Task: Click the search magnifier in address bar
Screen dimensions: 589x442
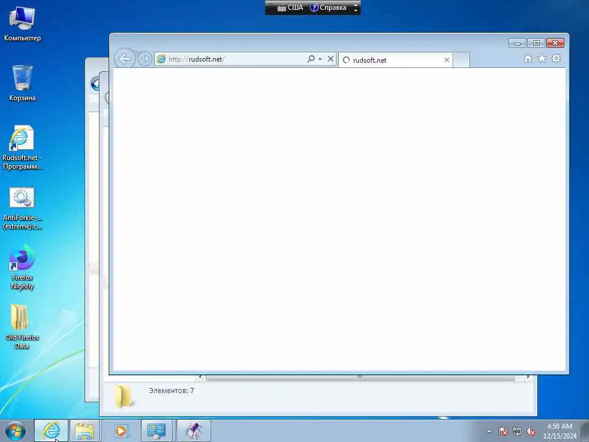Action: 311,59
